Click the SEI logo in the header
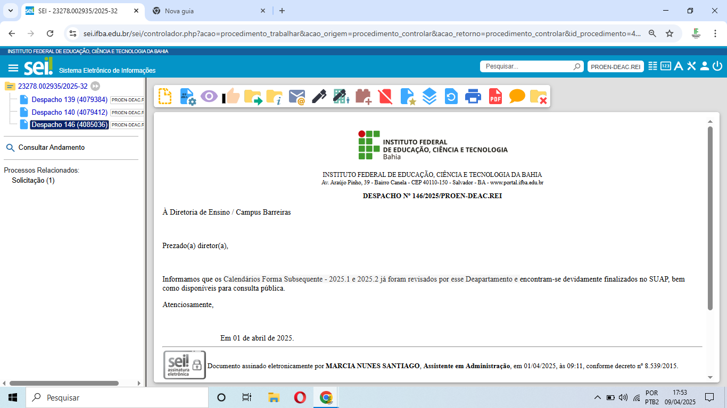Viewport: 727px width, 408px height. pyautogui.click(x=38, y=66)
